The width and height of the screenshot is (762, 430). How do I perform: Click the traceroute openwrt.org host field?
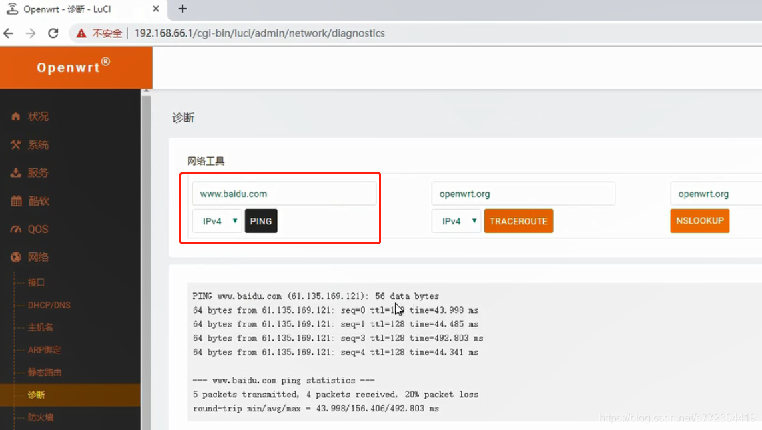click(524, 194)
